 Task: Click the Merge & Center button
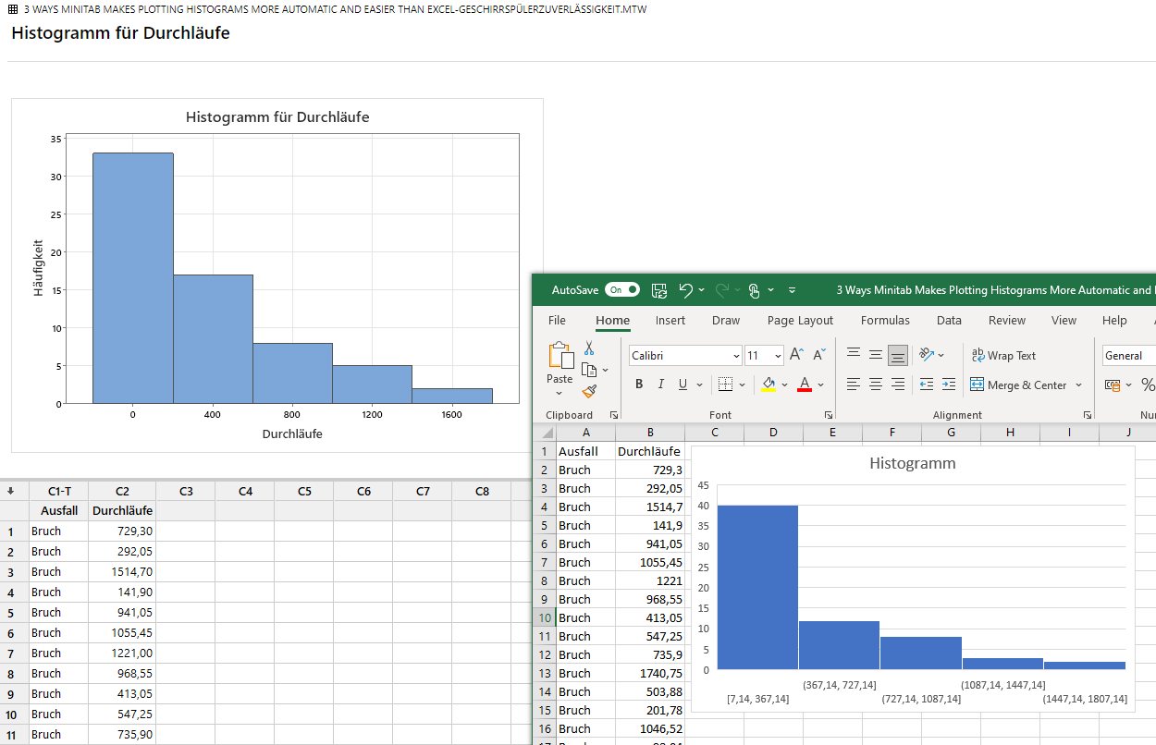1018,385
